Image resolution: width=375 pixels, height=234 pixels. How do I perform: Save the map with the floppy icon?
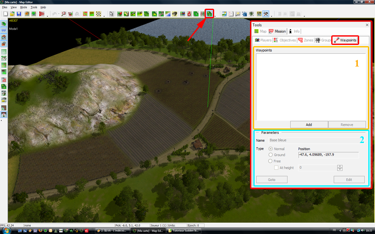tap(19, 14)
